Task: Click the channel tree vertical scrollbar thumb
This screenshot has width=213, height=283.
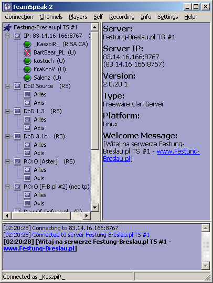Action: 94,91
